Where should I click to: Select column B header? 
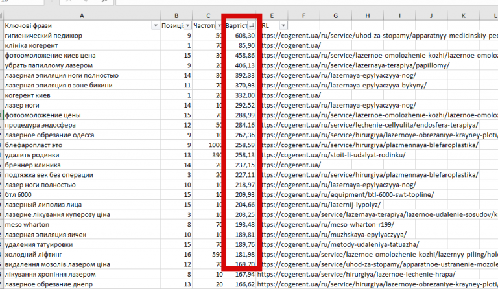click(176, 16)
